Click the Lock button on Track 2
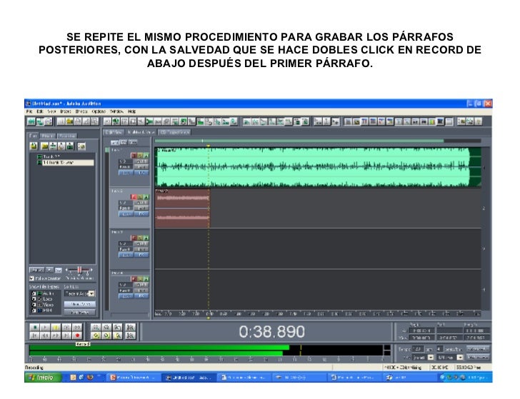520x399 pixels. 126,214
